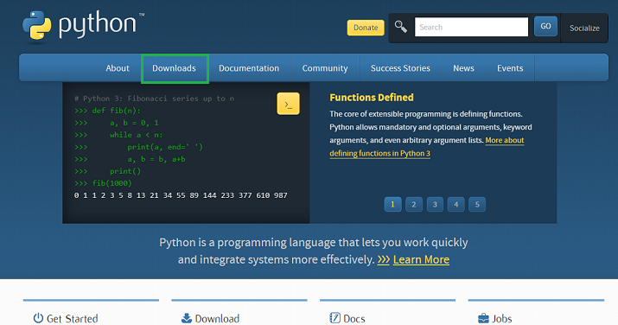Image resolution: width=618 pixels, height=325 pixels.
Task: Open the Downloads menu
Action: 175,68
